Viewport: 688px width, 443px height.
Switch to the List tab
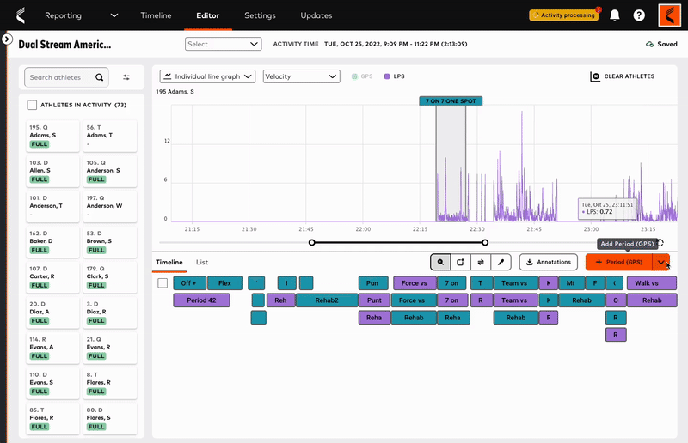tap(202, 262)
